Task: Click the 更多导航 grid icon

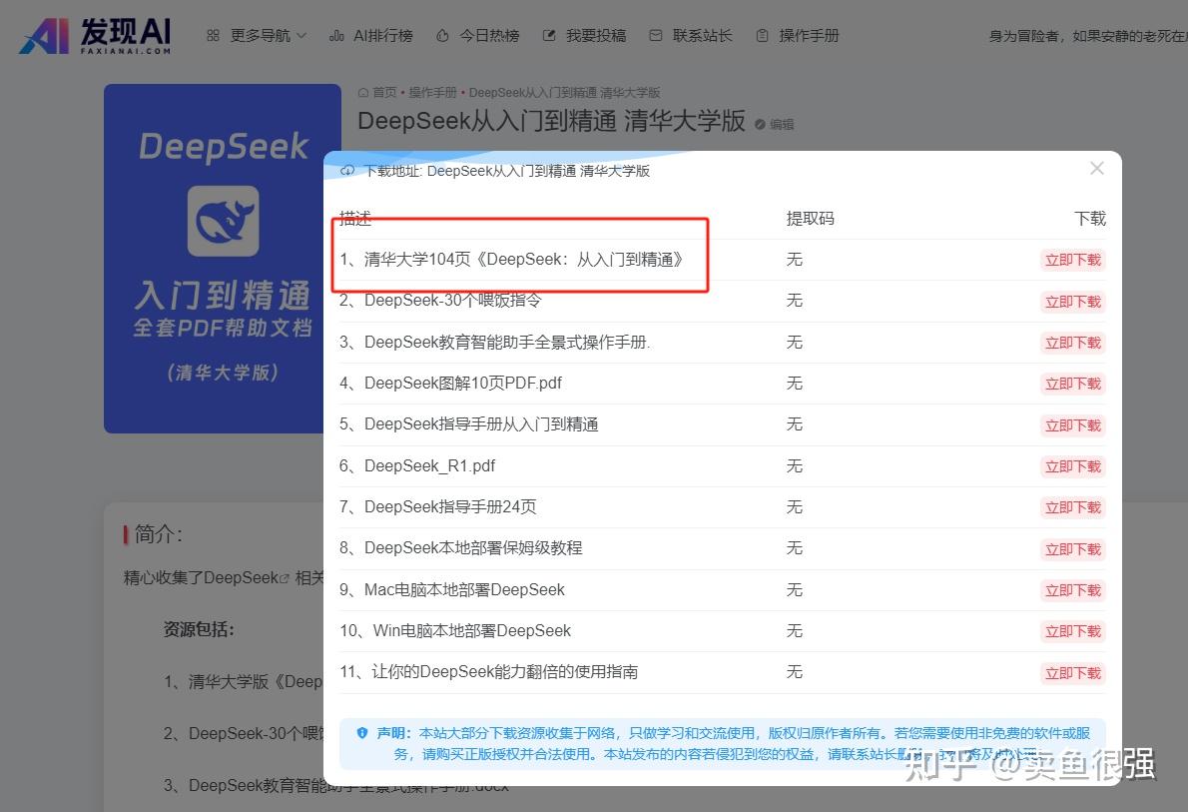Action: (213, 36)
